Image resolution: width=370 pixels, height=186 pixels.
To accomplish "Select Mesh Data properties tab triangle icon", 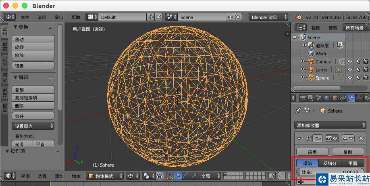I will [x=359, y=98].
